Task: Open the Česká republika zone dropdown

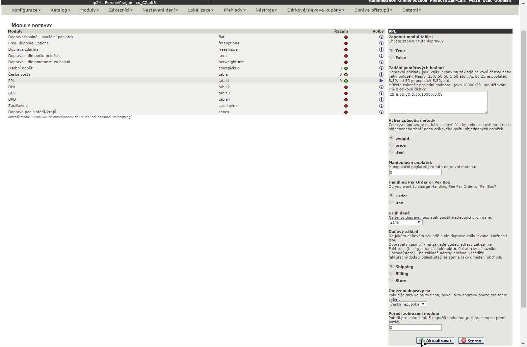Action: [408, 304]
